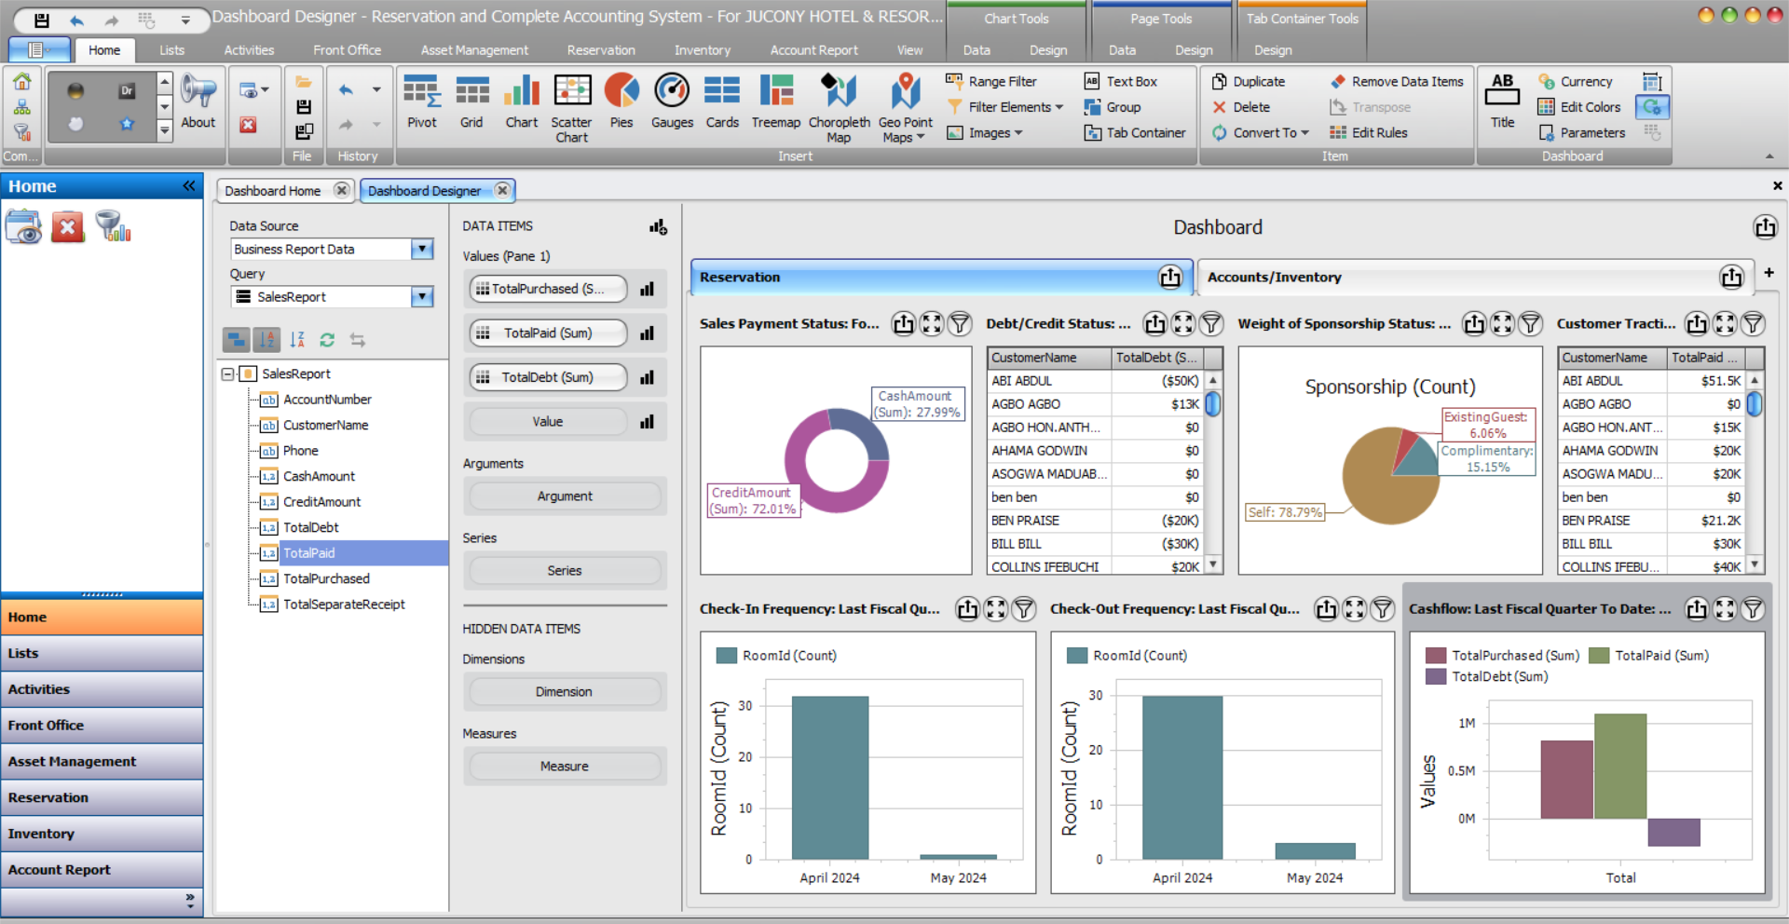Select the TotalPurchased field in tree
This screenshot has height=924, width=1789.
click(326, 578)
